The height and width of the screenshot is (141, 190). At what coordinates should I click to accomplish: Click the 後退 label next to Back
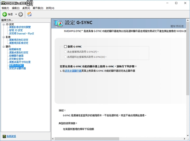pyautogui.click(x=10, y=14)
